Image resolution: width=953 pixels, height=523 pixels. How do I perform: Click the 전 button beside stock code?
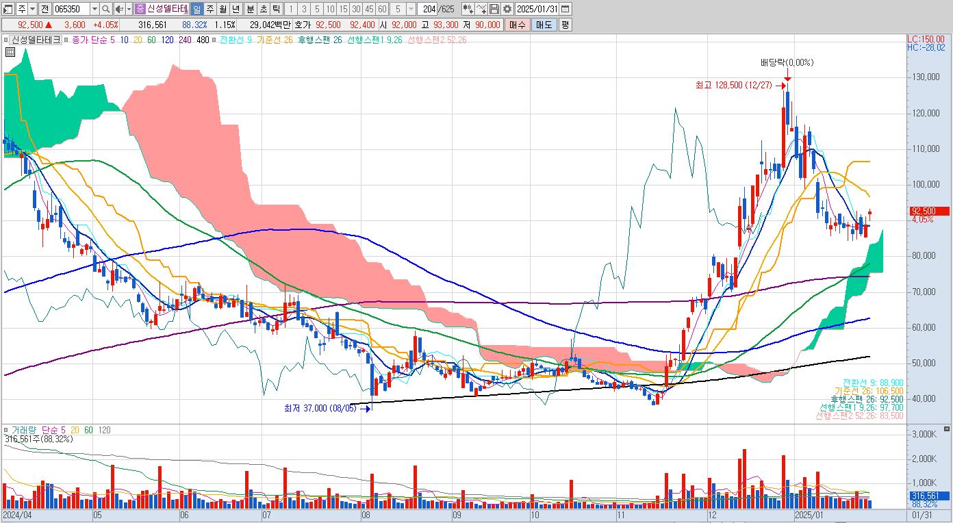tap(45, 9)
